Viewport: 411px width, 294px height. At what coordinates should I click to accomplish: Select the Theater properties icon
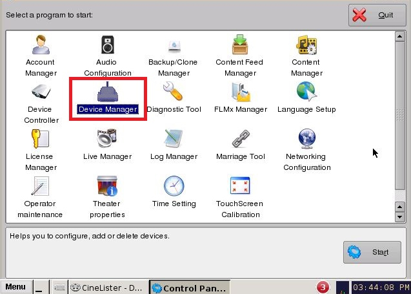(107, 186)
